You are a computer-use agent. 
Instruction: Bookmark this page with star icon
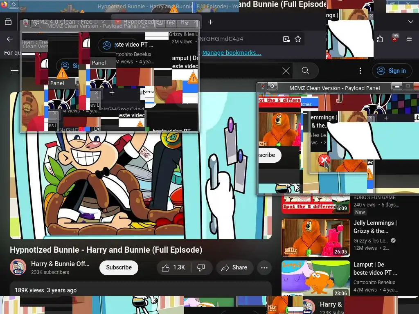298,39
